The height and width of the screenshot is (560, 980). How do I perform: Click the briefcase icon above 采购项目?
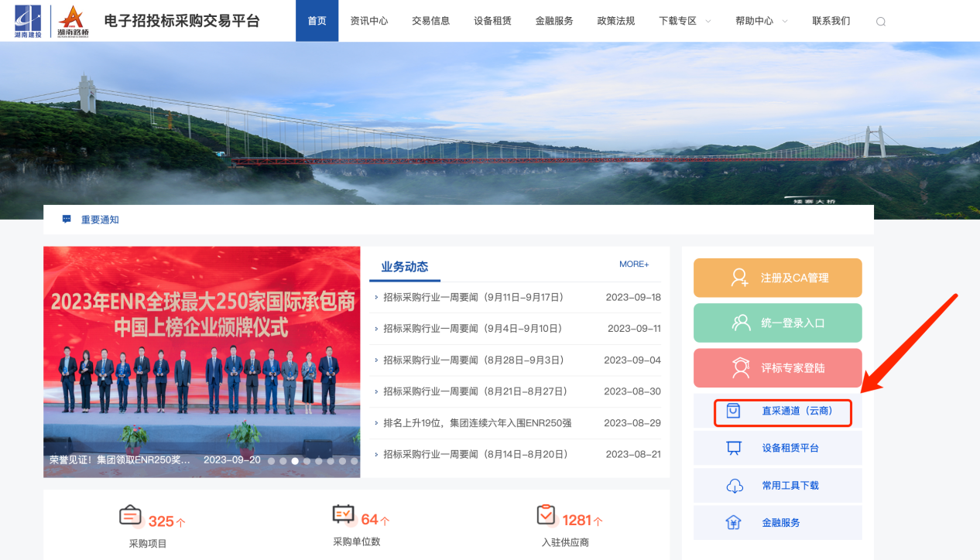click(x=130, y=515)
